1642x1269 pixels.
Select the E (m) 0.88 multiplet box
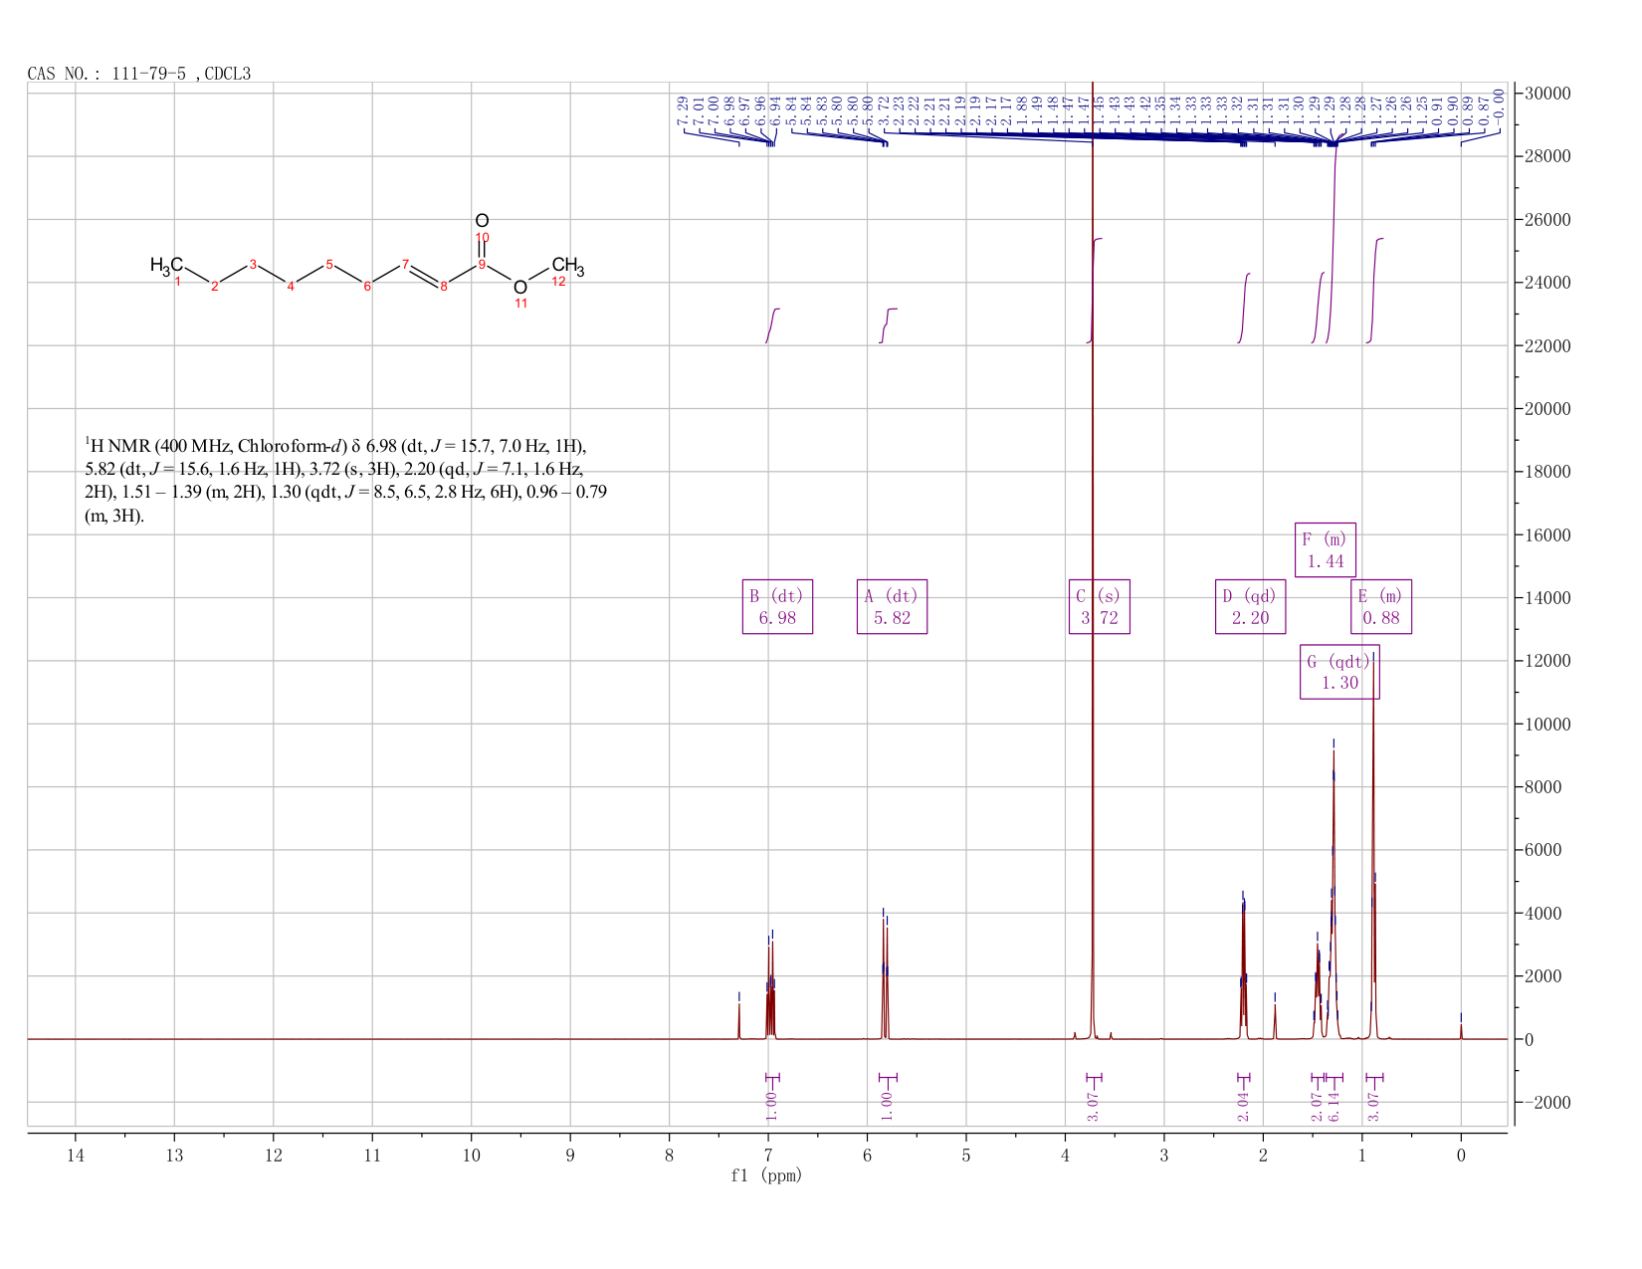pos(1380,606)
